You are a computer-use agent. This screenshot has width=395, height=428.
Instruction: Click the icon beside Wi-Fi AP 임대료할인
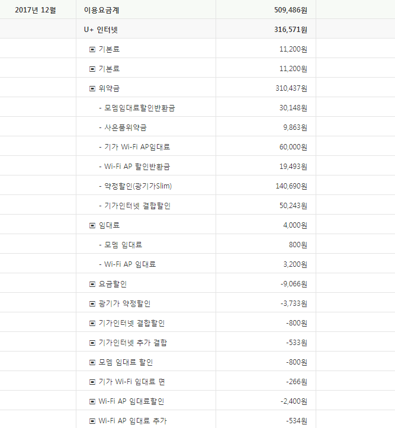click(92, 401)
